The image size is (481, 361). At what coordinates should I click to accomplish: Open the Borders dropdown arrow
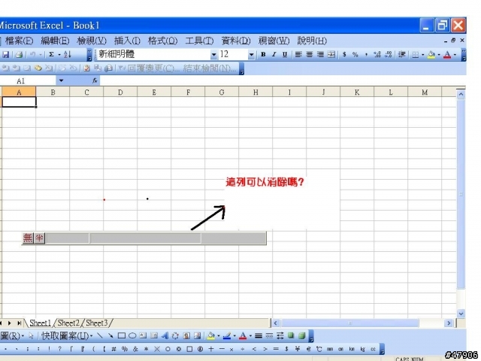coord(423,55)
